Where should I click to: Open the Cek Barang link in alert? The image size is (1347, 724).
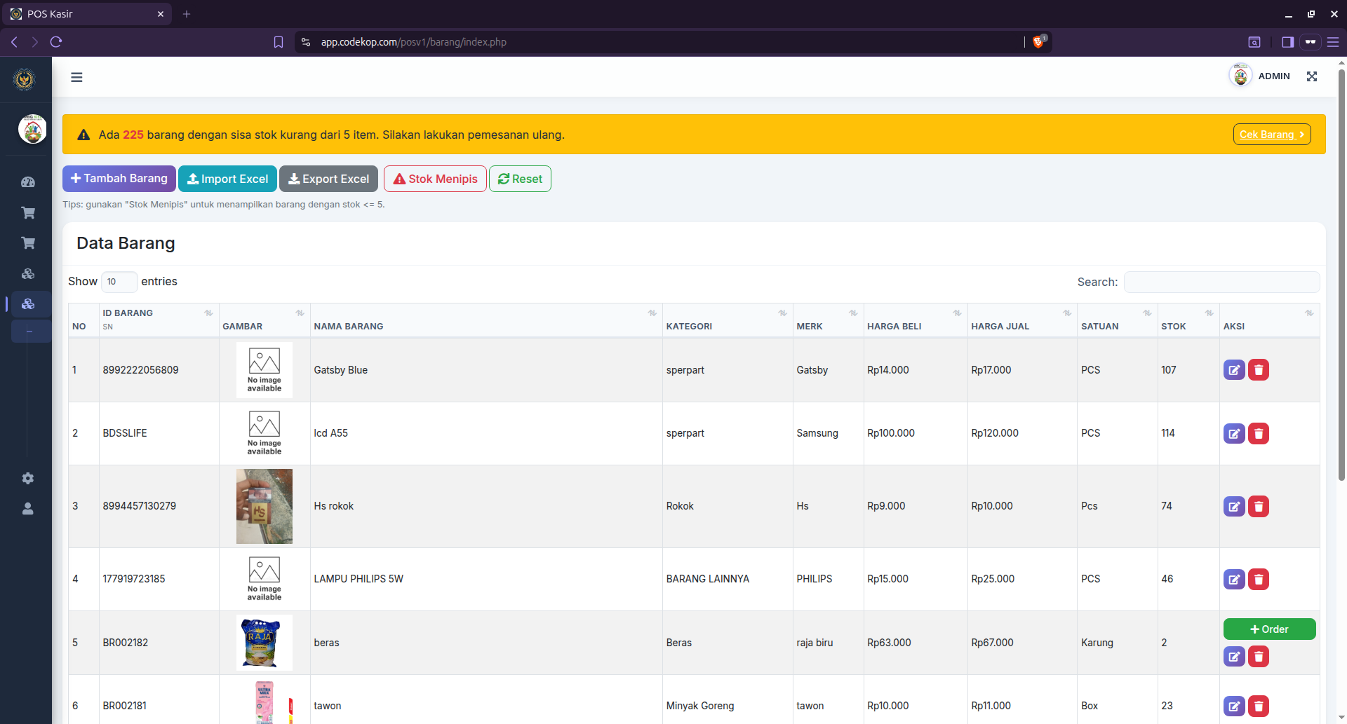(1272, 135)
